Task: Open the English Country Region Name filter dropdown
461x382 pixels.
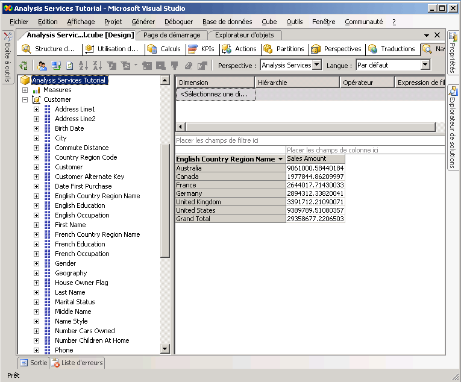Action: tap(280, 159)
